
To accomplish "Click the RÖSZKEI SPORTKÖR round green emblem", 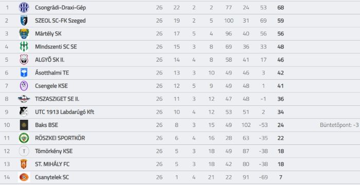I will click(24, 138).
